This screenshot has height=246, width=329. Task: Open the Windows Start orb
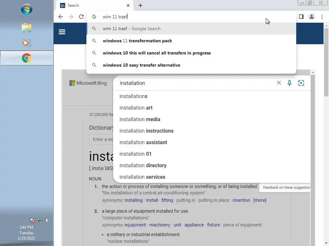tap(27, 9)
